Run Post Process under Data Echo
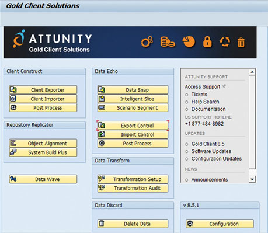The height and width of the screenshot is (233, 268). tap(133, 144)
